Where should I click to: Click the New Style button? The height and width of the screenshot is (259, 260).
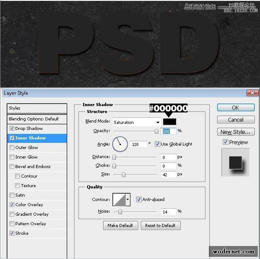[x=236, y=132]
